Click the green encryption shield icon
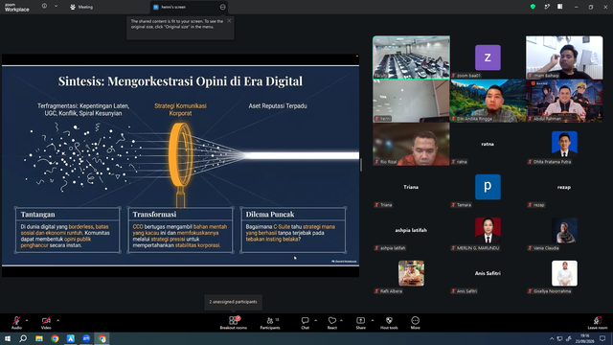 [533, 7]
